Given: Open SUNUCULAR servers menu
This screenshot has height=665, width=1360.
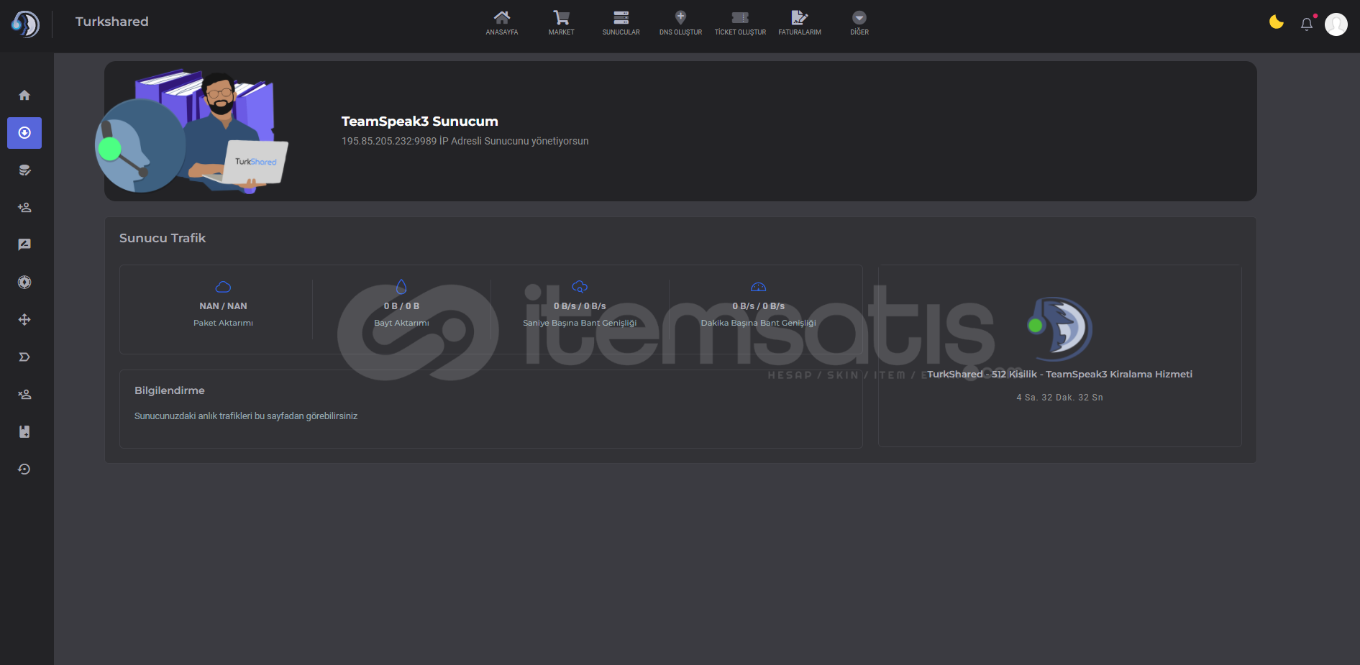Looking at the screenshot, I should [x=621, y=23].
